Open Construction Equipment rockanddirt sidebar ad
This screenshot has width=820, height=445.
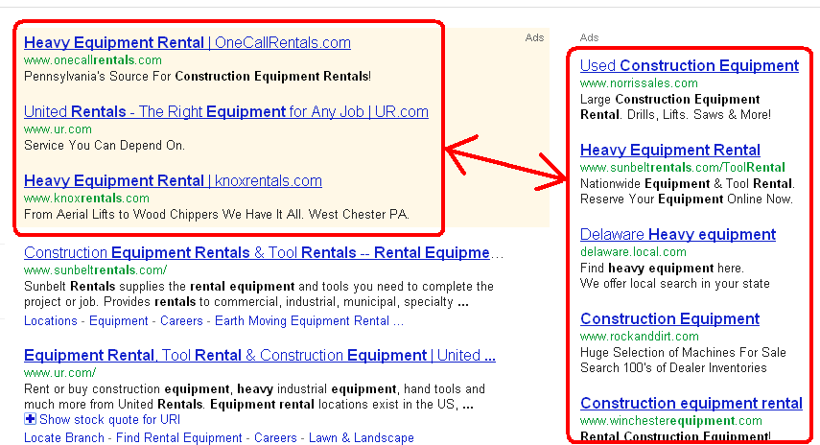669,319
